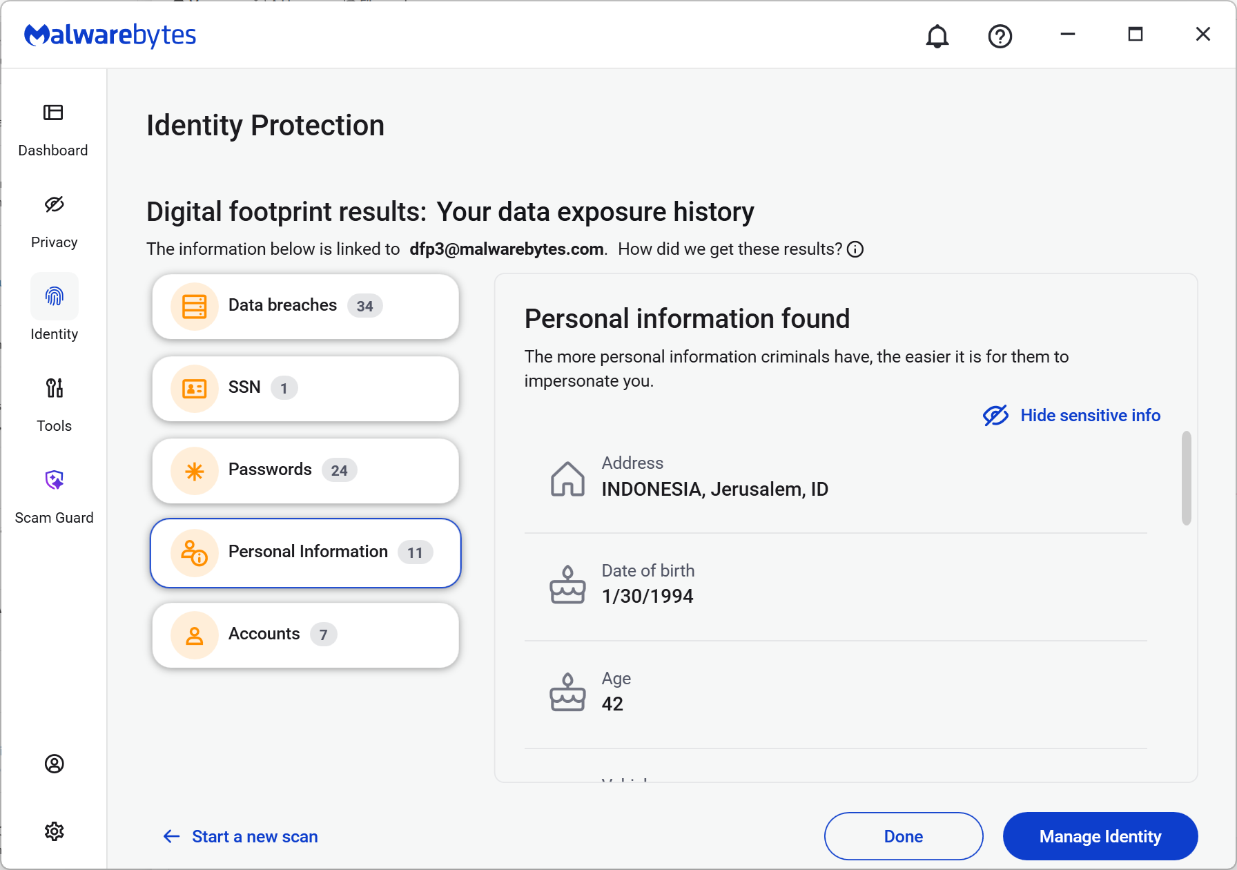This screenshot has height=870, width=1237.
Task: Click the Address house icon
Action: 567,478
